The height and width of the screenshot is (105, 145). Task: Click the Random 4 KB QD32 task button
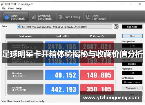[x=25, y=89]
